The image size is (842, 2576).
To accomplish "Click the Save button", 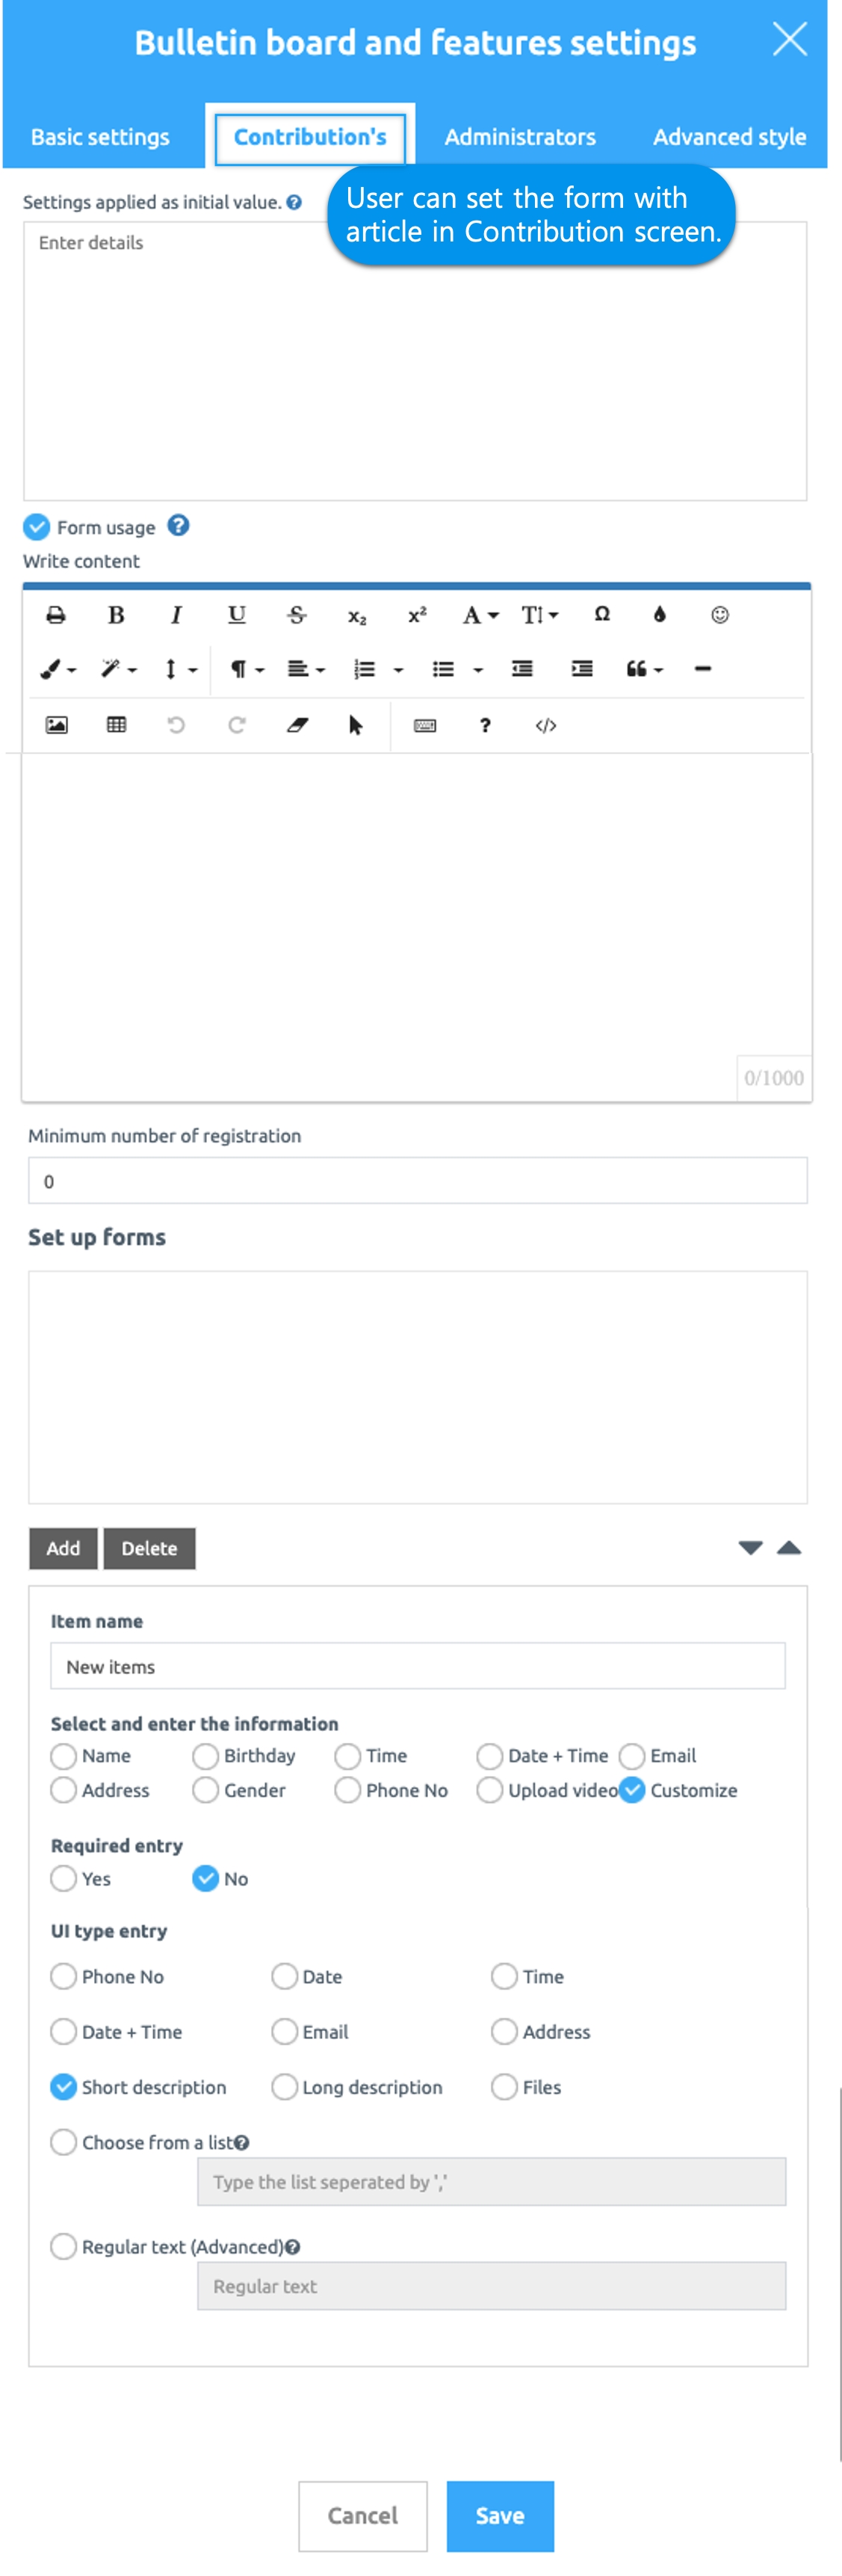I will tap(499, 2515).
